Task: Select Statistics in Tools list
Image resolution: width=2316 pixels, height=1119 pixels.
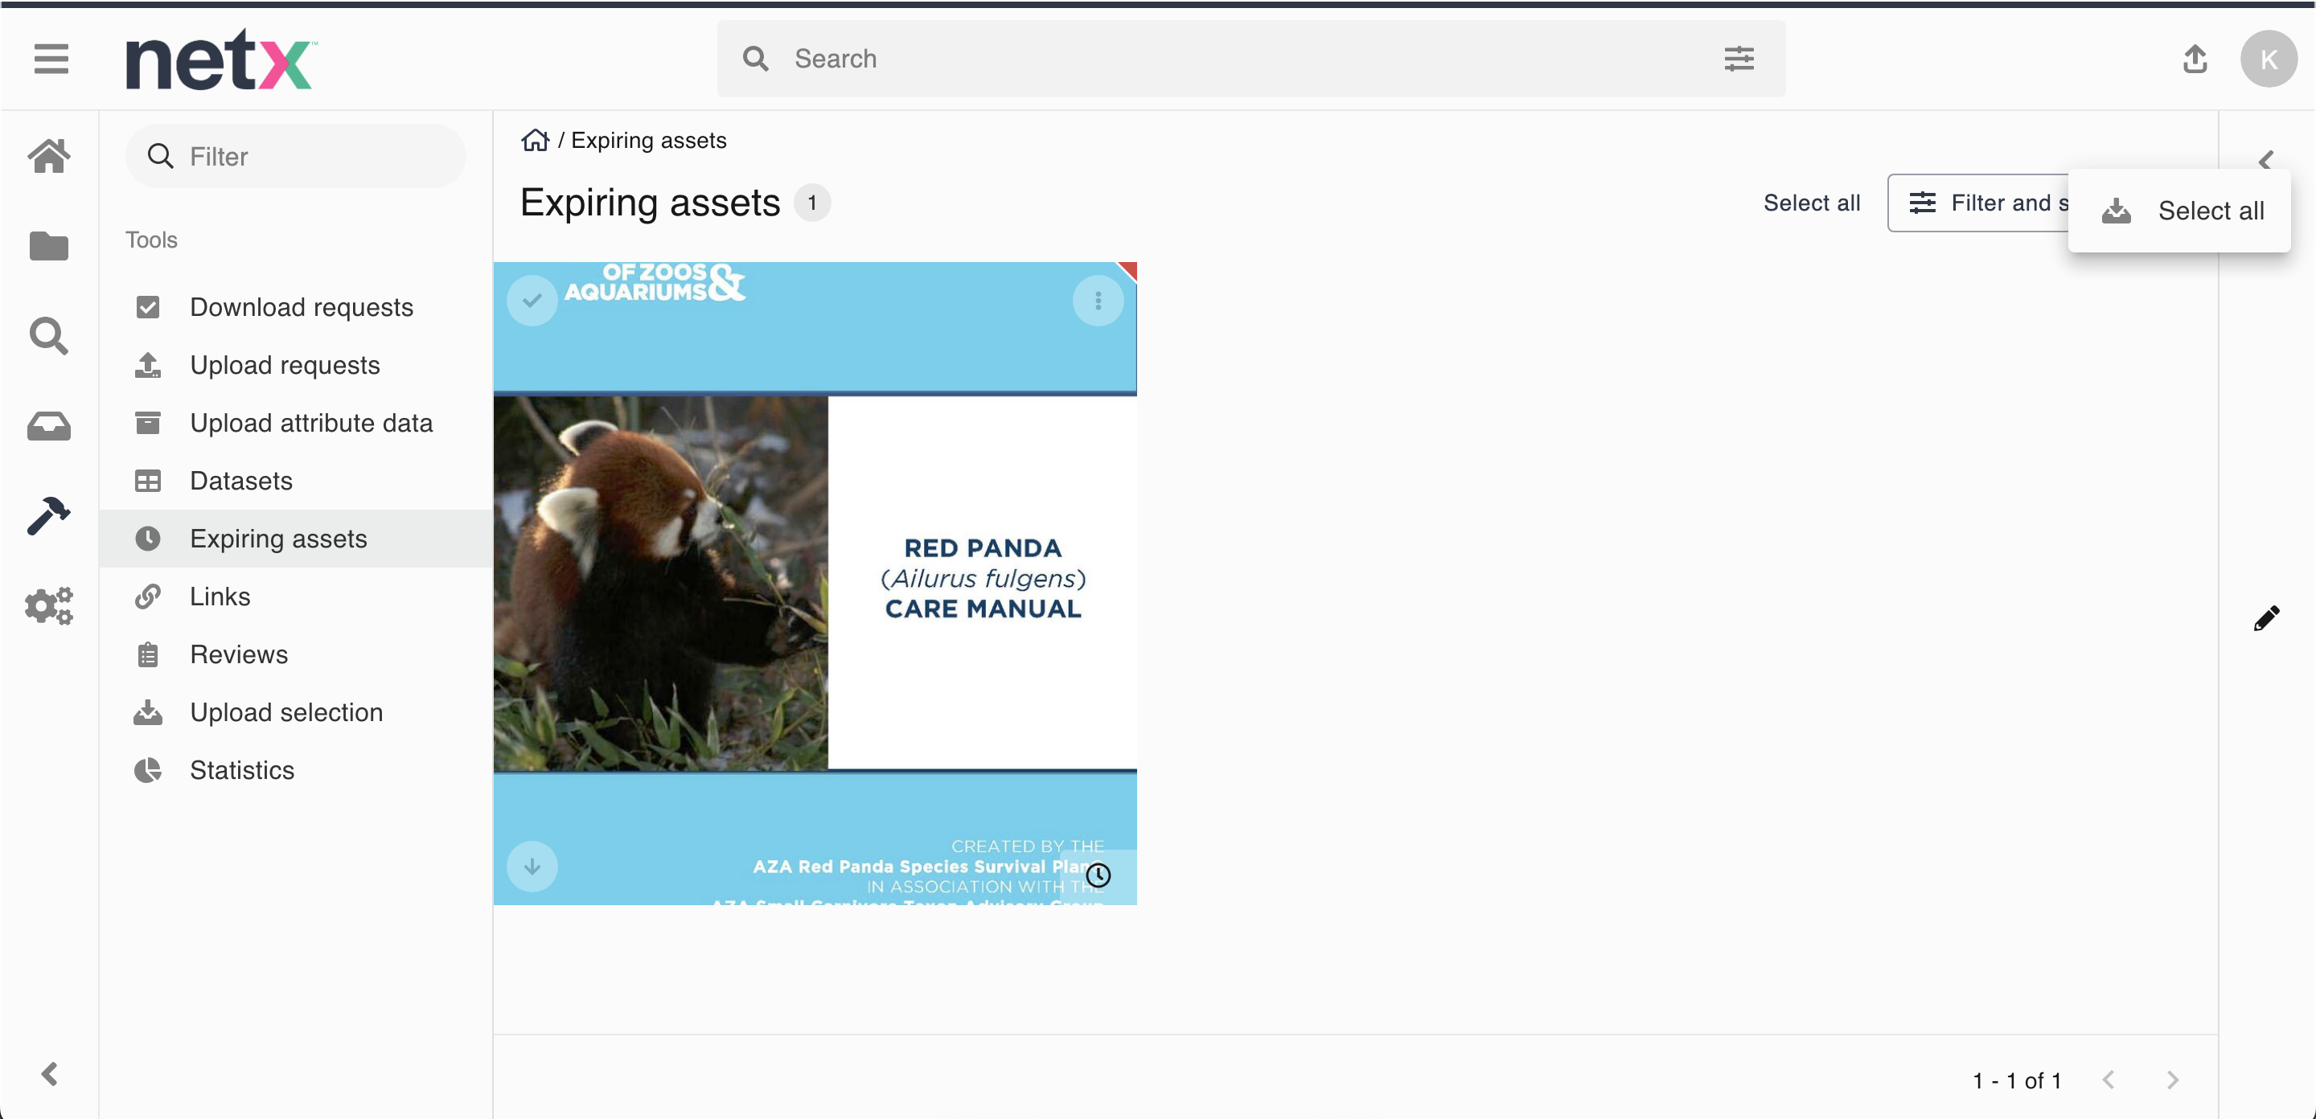Action: (242, 770)
